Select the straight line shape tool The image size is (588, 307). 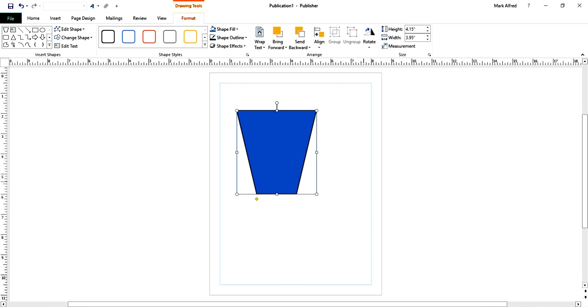click(x=21, y=30)
